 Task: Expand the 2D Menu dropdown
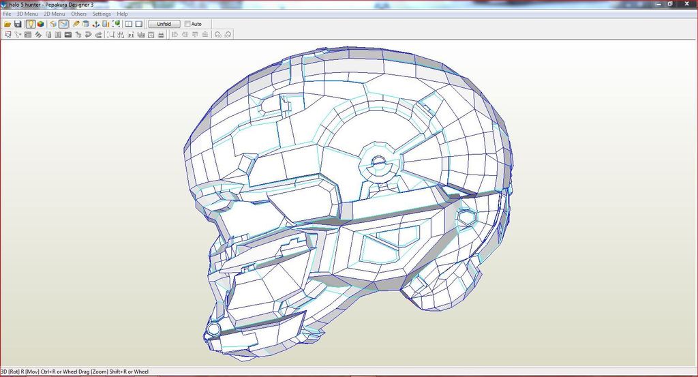tap(55, 14)
